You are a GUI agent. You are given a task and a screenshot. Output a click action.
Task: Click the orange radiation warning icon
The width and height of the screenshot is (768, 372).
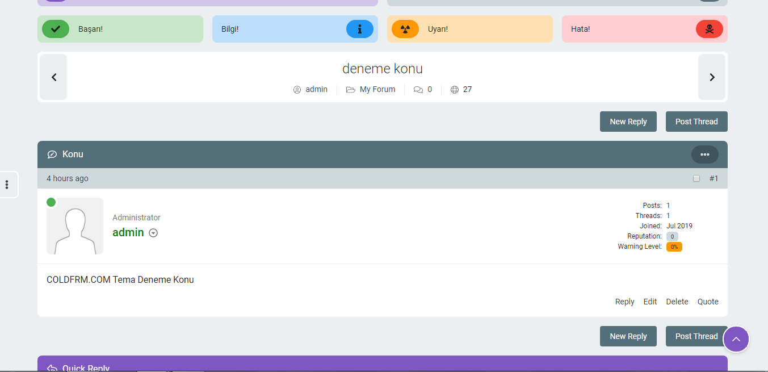pos(405,29)
